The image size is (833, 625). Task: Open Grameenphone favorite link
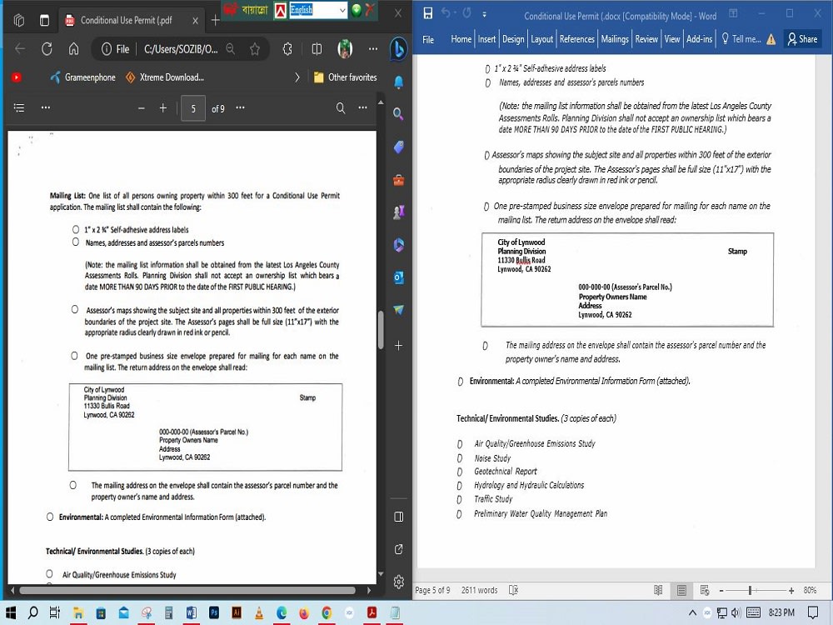pyautogui.click(x=82, y=77)
